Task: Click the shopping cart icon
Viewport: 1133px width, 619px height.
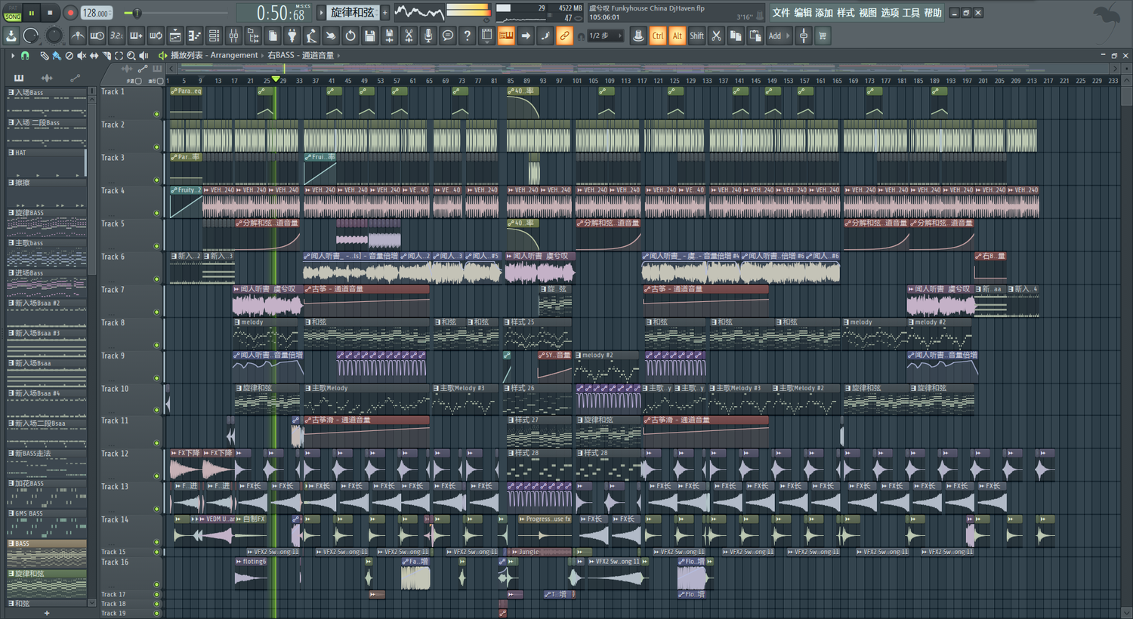Action: 823,35
